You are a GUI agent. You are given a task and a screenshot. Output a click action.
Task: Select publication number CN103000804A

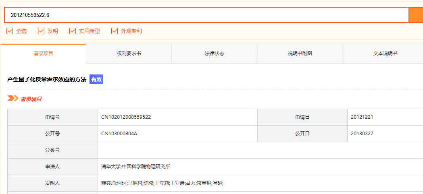[x=119, y=134]
